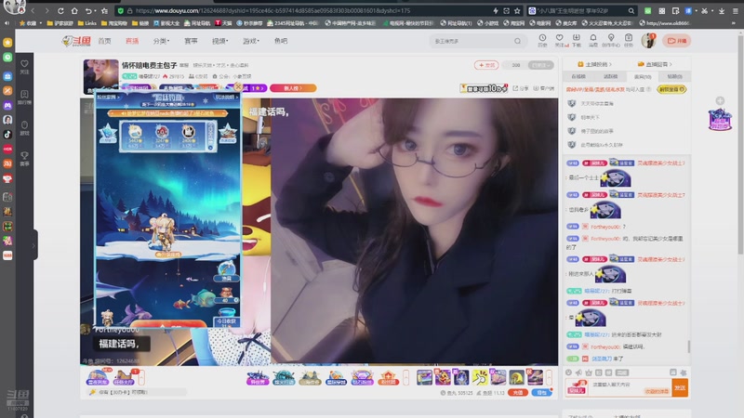Expand the 游戏 dropdown menu
Screen dimensions: 744x418
(x=251, y=41)
